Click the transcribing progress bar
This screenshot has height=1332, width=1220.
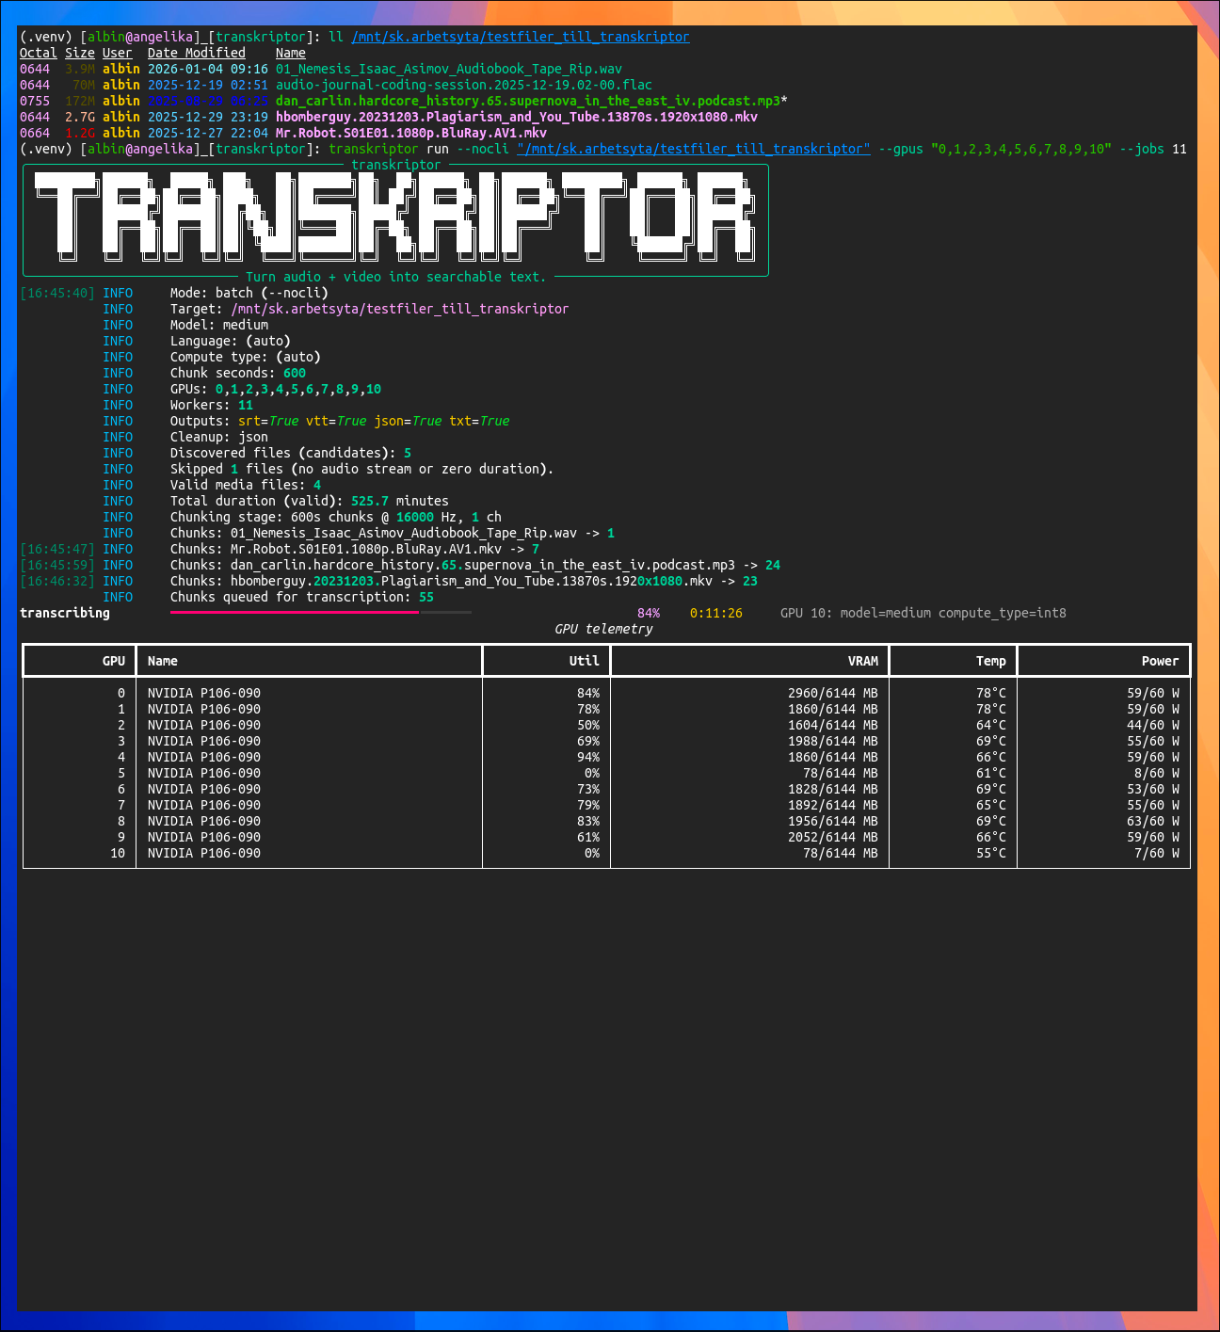point(320,612)
